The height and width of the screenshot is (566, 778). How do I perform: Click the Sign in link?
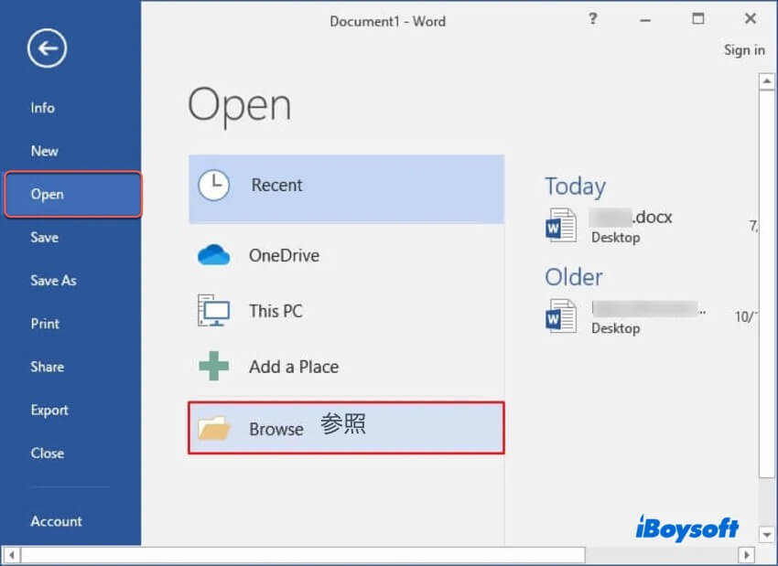tap(743, 50)
